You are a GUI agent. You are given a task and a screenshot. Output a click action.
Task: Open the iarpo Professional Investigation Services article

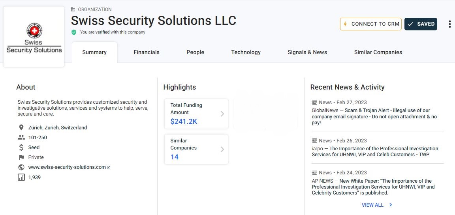(x=375, y=151)
